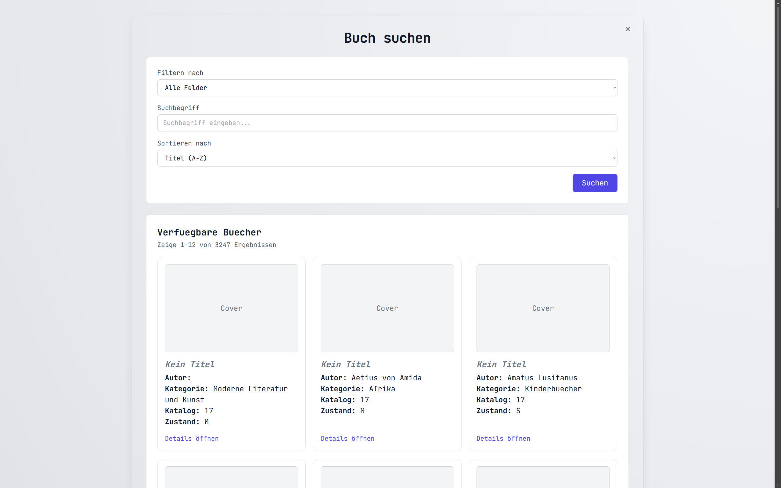Screen dimensions: 781x488
Task: Click the page vertical scrollbar
Action: tap(778, 106)
